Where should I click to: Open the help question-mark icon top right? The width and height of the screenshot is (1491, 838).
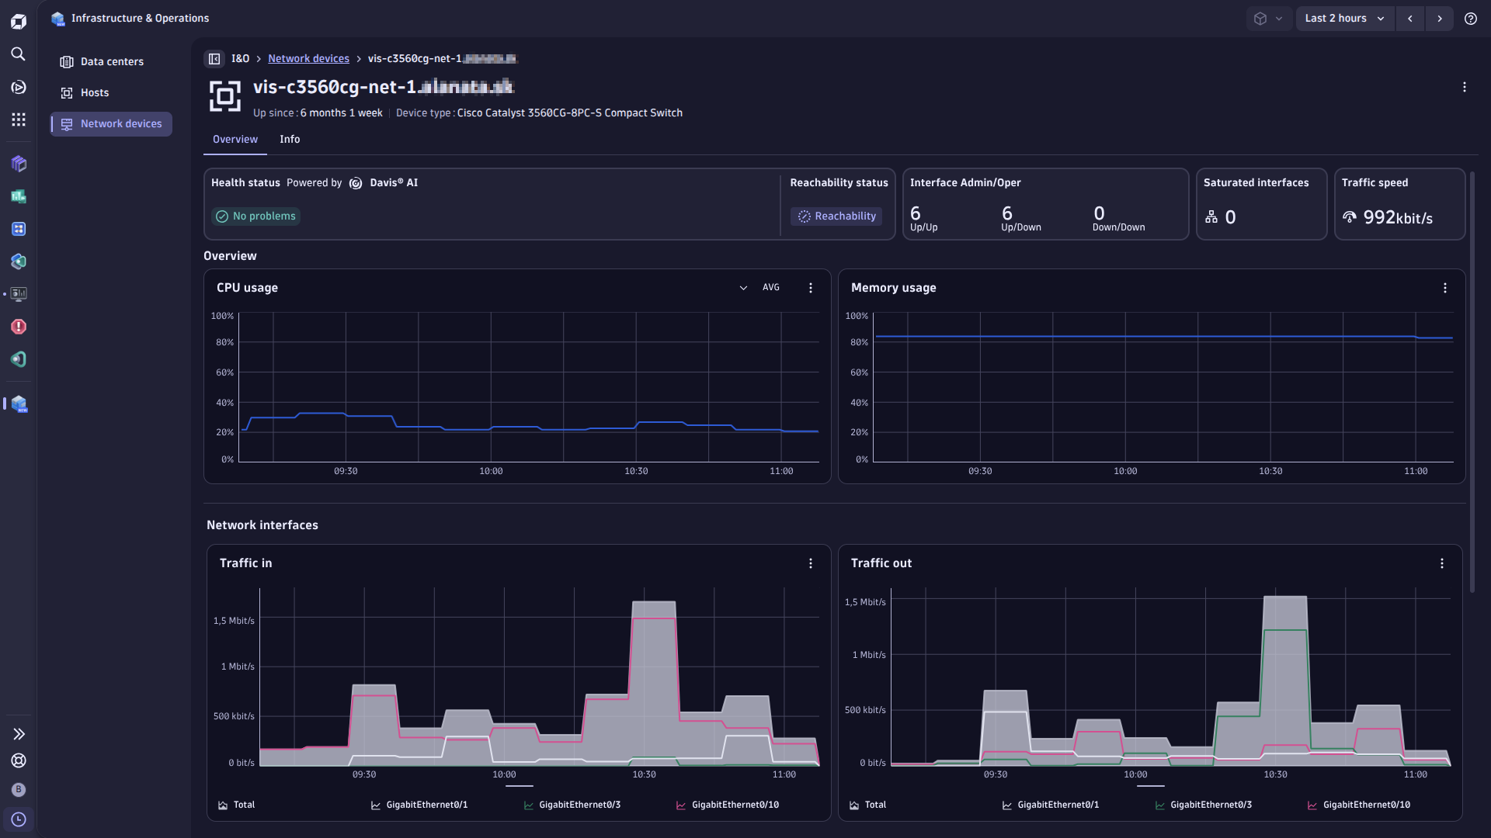pos(1472,19)
